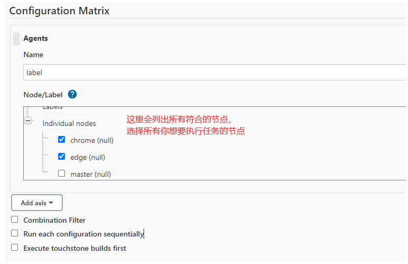Click the Name field caption
The height and width of the screenshot is (264, 408).
pyautogui.click(x=33, y=54)
